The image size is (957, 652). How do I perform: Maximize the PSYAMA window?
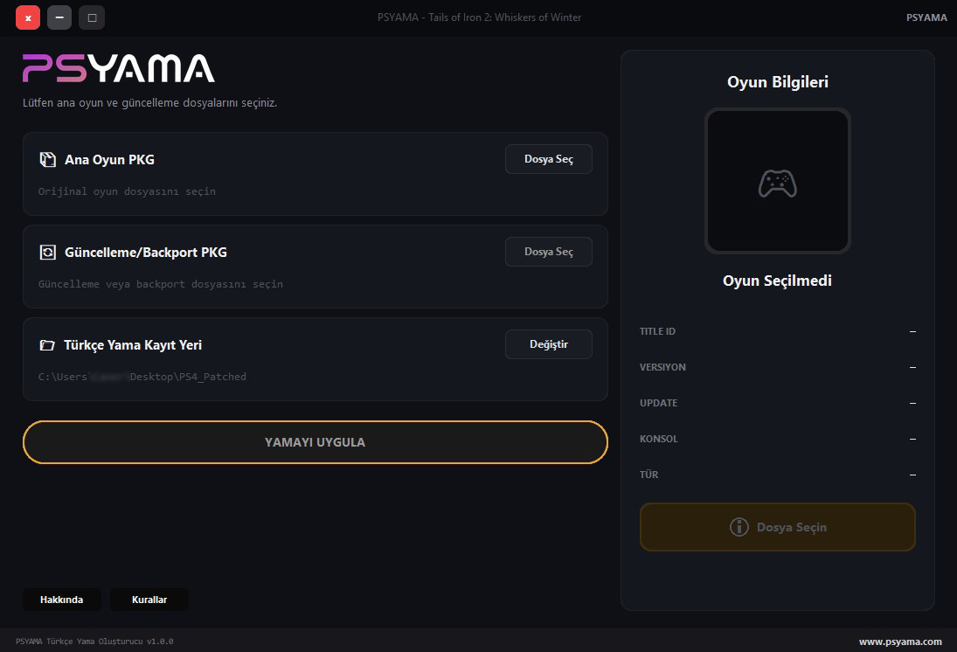(x=92, y=17)
